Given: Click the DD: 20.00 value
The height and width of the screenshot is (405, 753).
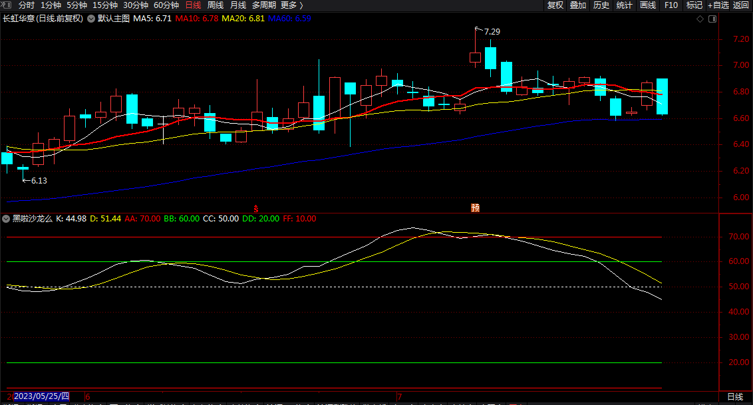Looking at the screenshot, I should (261, 219).
